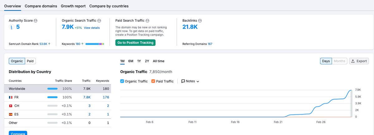
Task: Select the Worldwide row
Action: pos(58,89)
